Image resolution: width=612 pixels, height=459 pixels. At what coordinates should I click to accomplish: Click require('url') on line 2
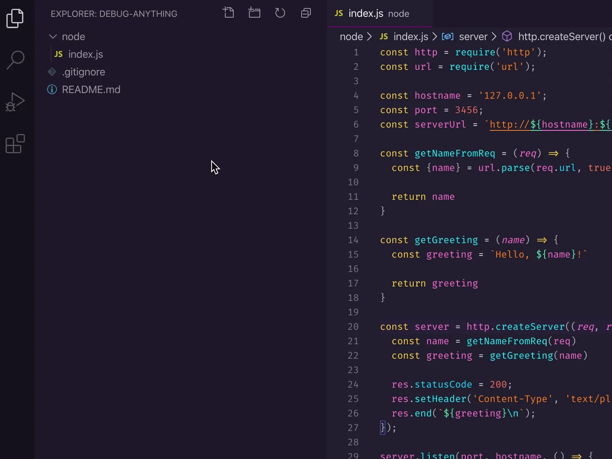coord(489,67)
